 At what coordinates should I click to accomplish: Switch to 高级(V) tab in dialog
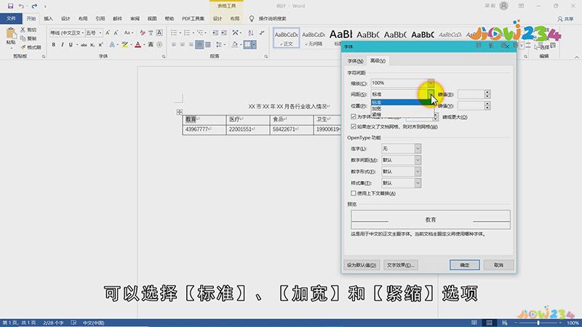pos(378,60)
